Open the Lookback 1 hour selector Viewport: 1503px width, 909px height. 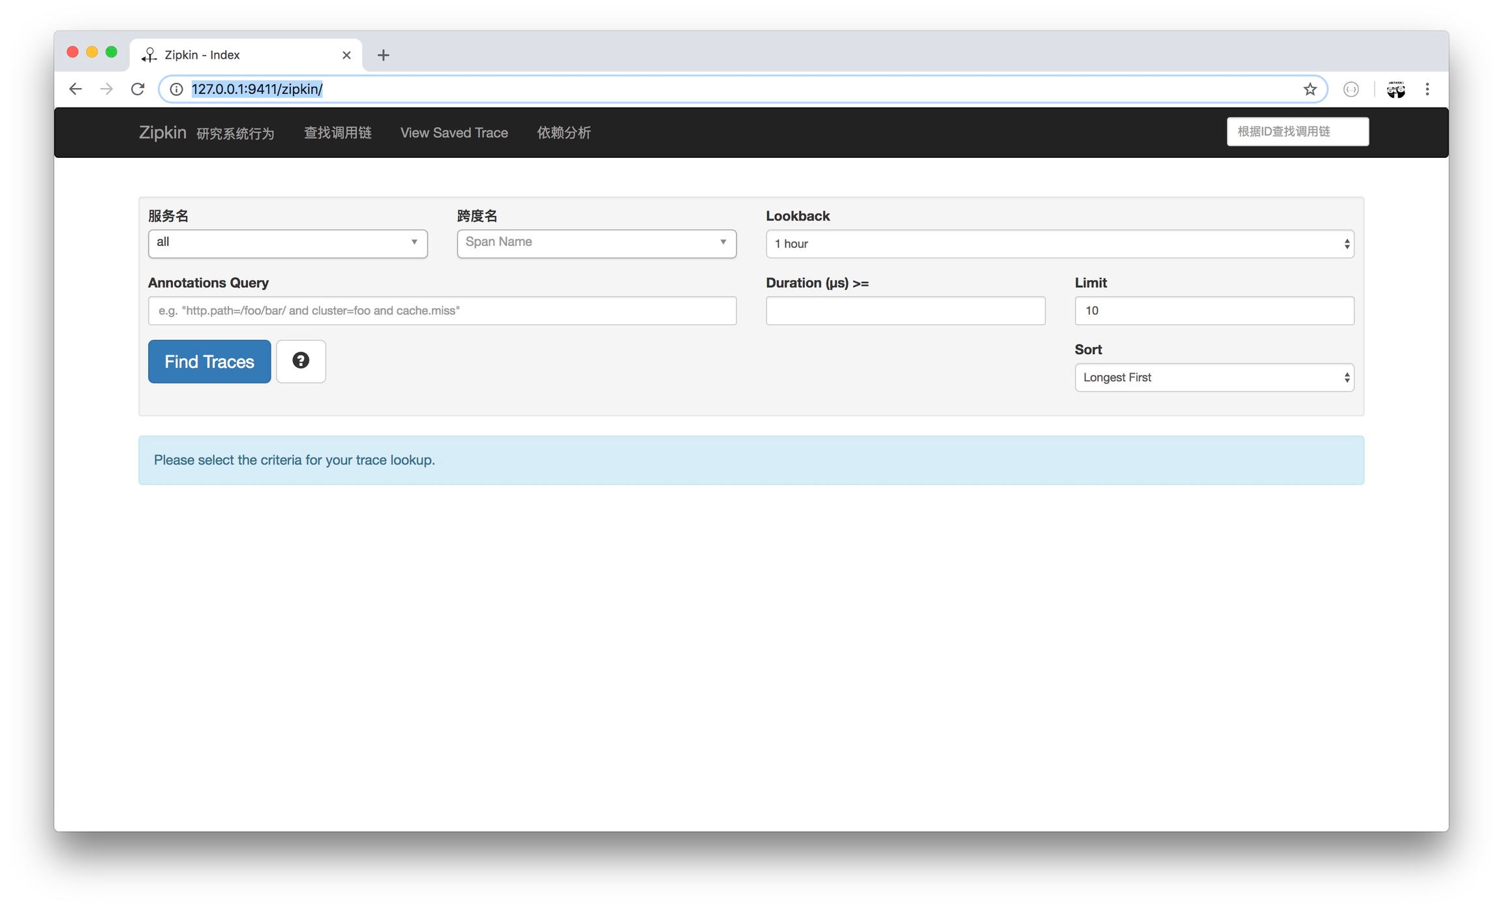pos(1059,244)
